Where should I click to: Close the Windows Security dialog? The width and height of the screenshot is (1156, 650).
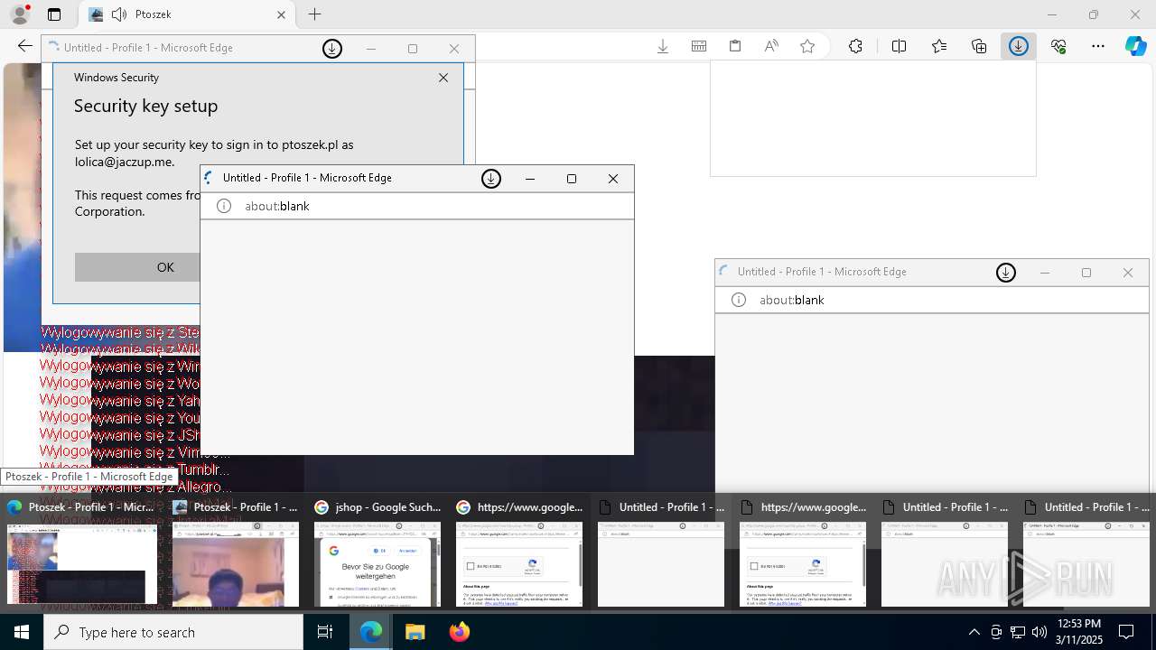point(443,78)
